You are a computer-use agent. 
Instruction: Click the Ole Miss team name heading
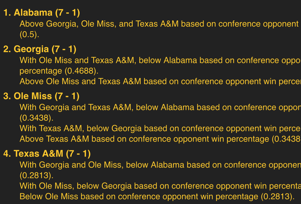pos(33,96)
